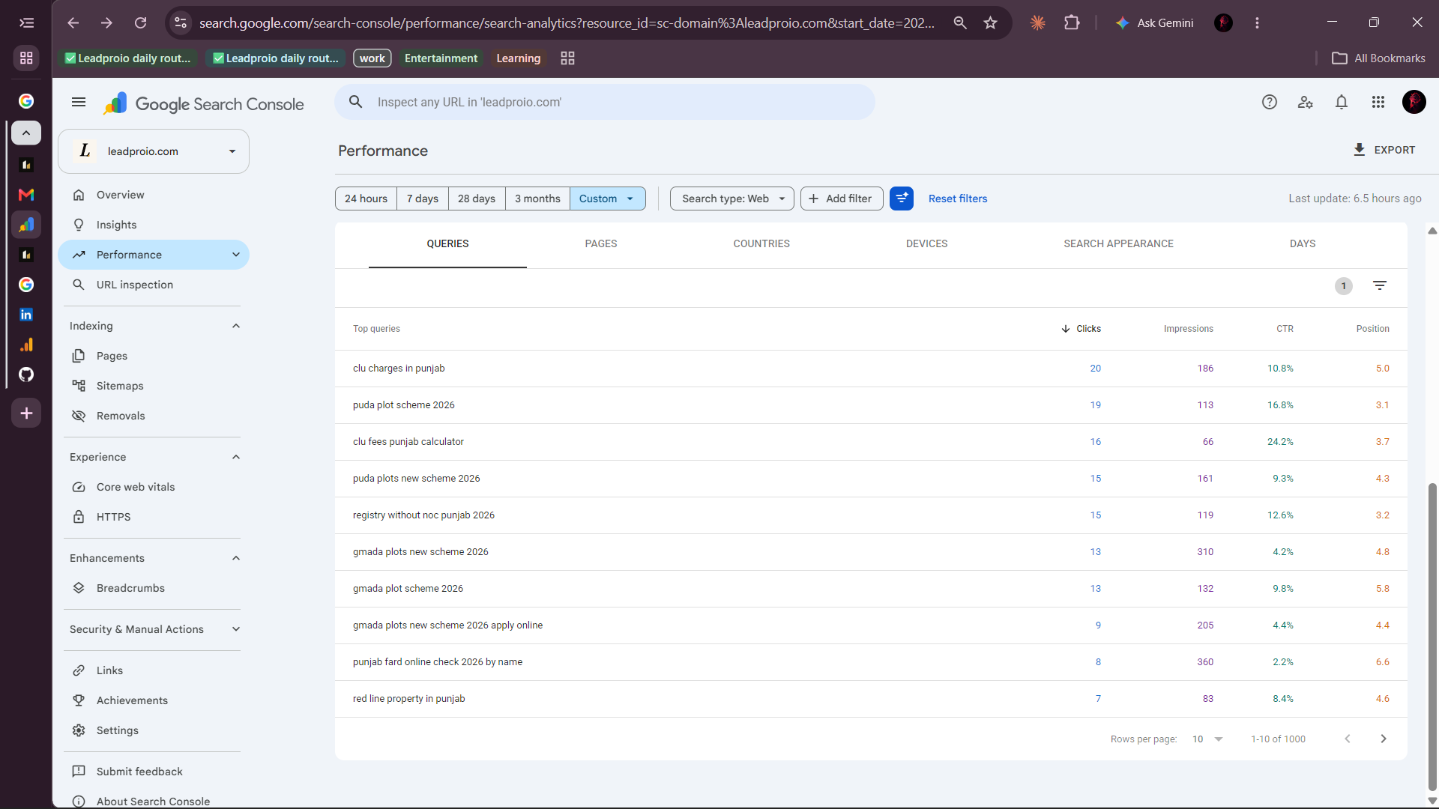Open the help question-mark icon

pyautogui.click(x=1269, y=103)
